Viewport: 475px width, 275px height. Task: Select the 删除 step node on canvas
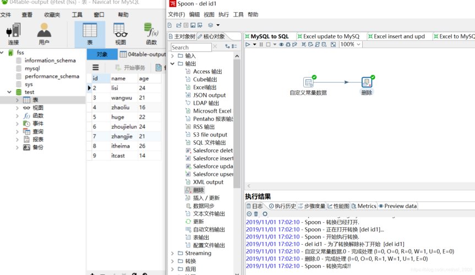pos(367,82)
